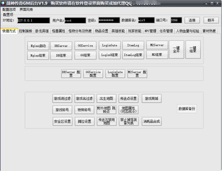The image size is (222, 171).
Task: Switch to the 控制面板 tab
Action: 25,31
